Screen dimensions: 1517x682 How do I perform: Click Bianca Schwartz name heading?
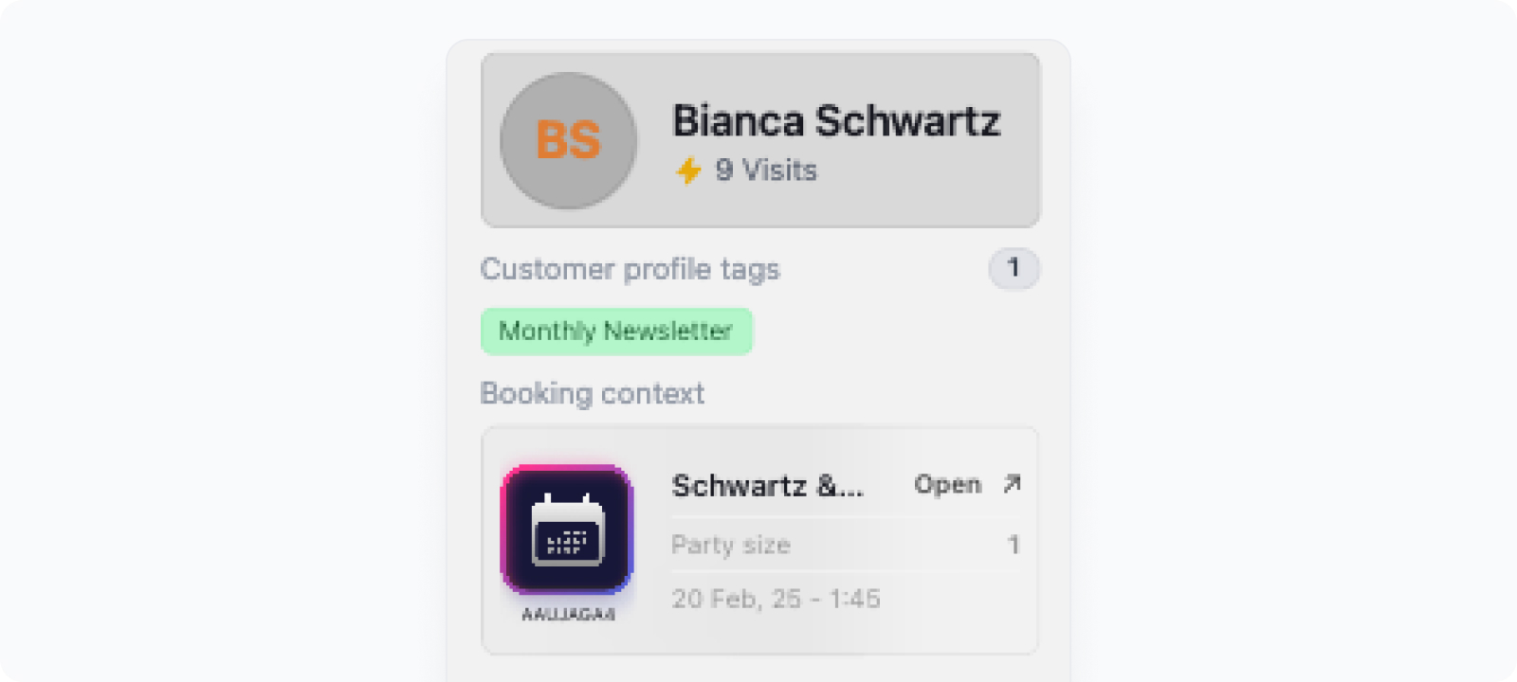tap(836, 121)
